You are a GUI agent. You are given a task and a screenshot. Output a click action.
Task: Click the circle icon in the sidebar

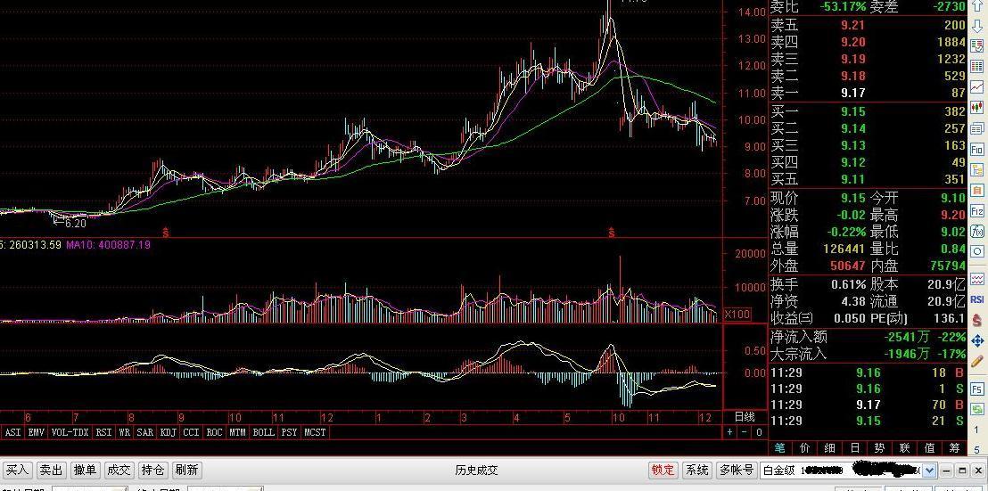tap(977, 252)
